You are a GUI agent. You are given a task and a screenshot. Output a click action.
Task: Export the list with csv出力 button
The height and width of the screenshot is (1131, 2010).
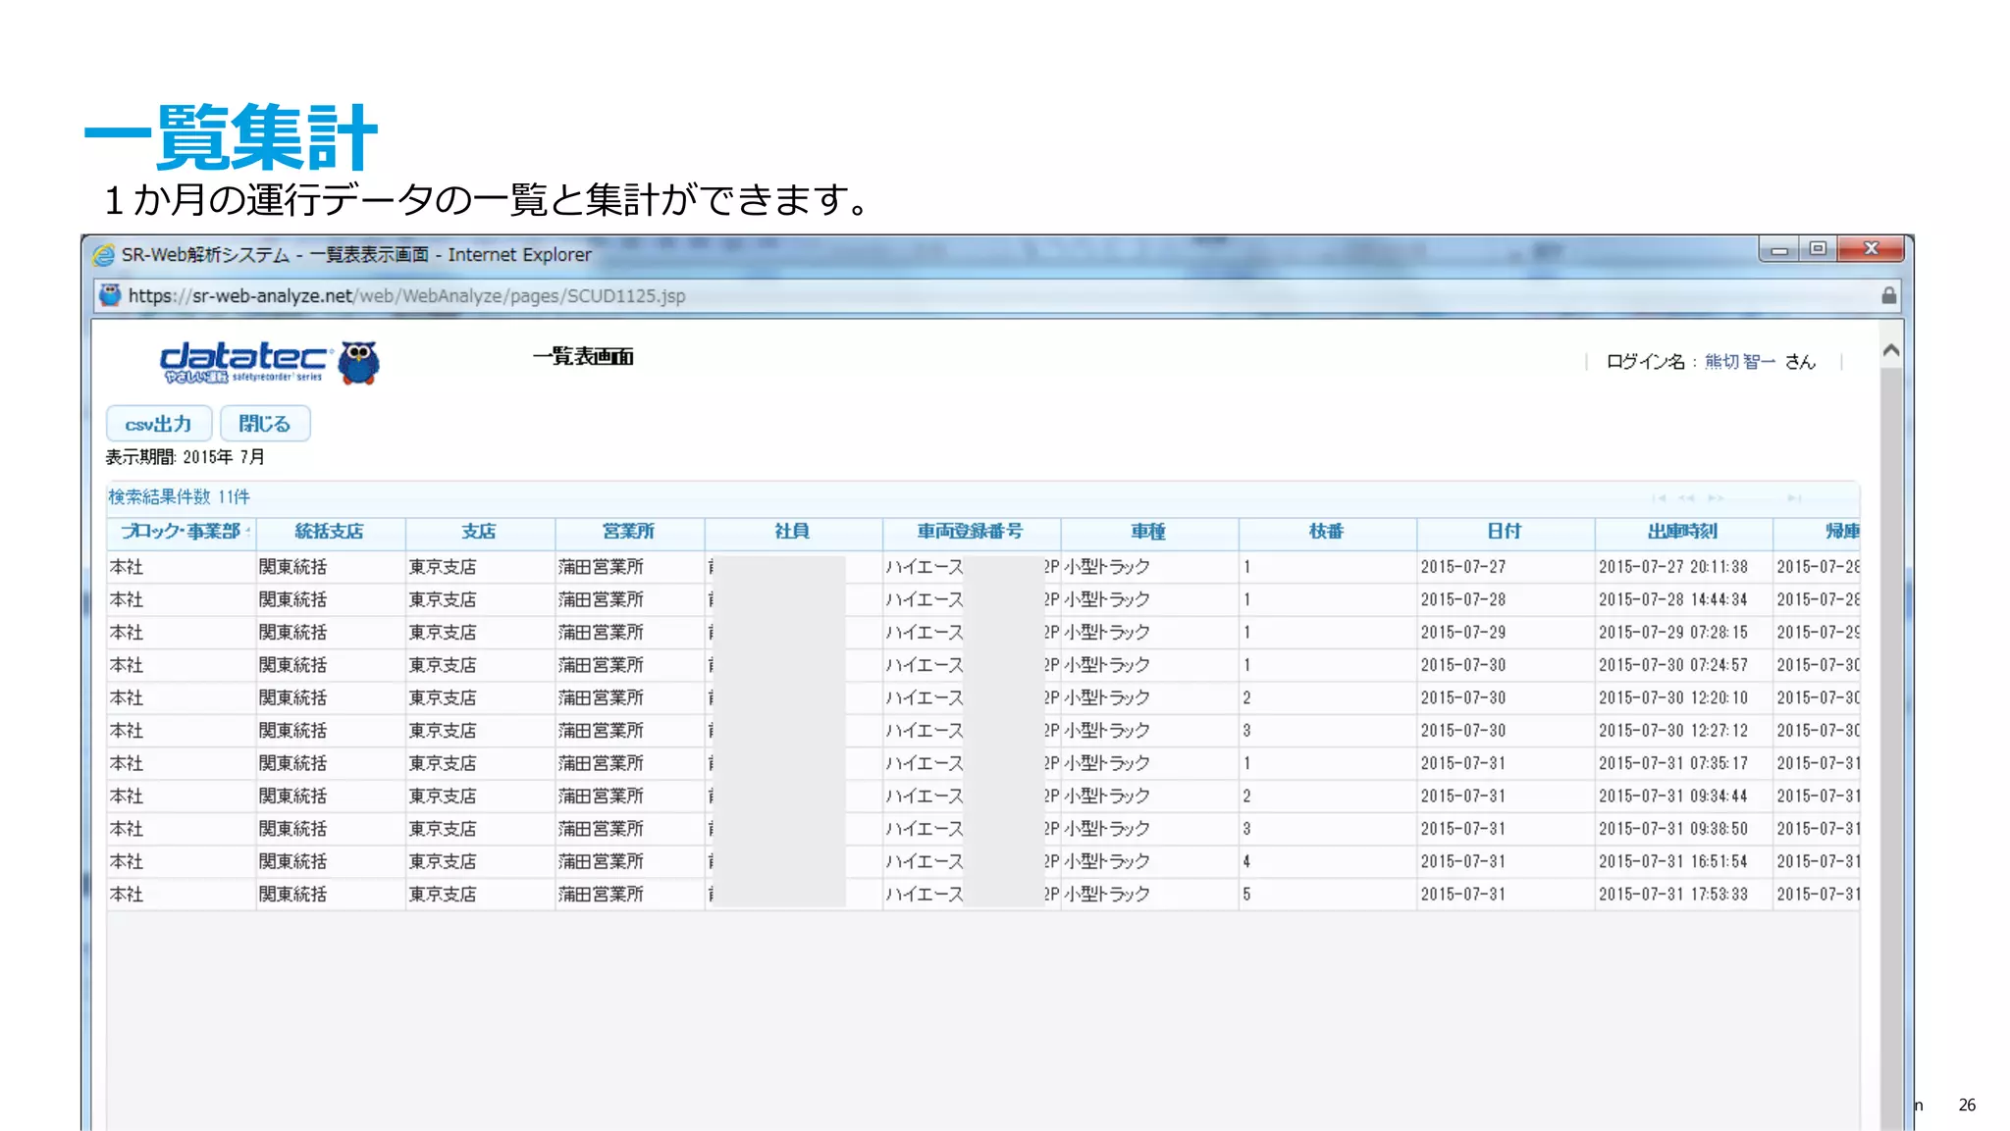[159, 424]
